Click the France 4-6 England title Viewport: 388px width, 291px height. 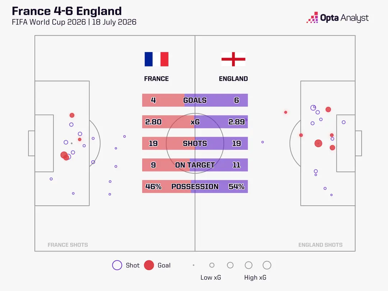pyautogui.click(x=67, y=11)
